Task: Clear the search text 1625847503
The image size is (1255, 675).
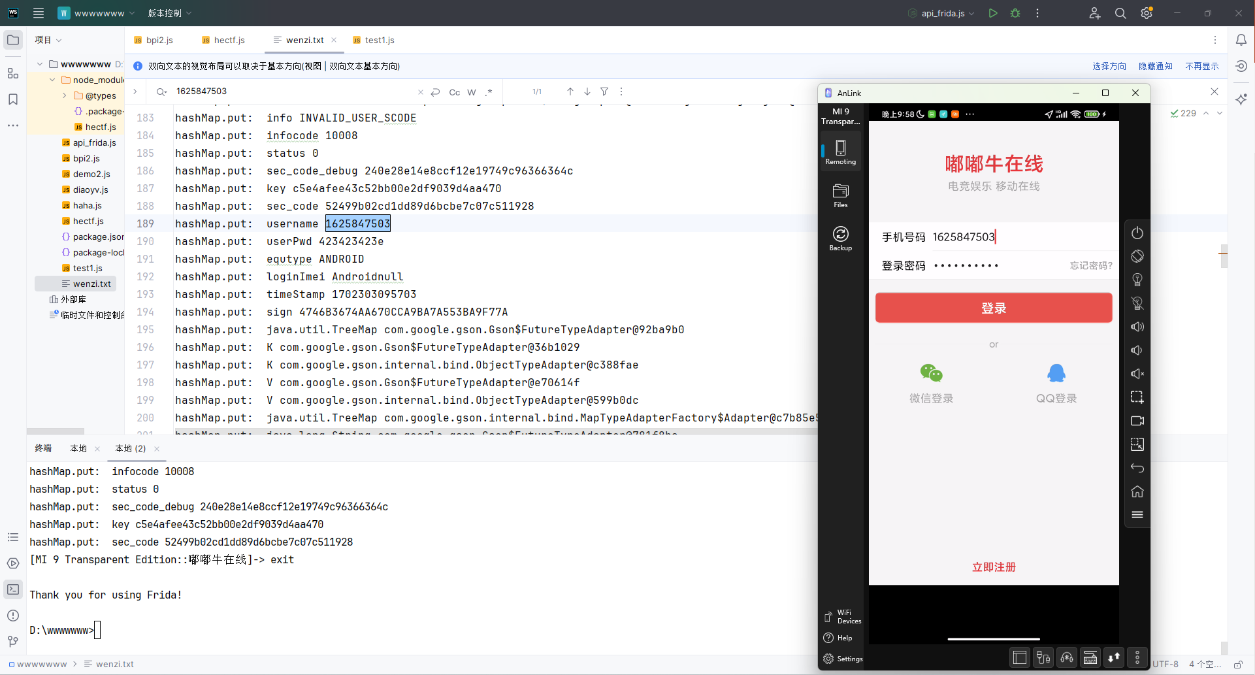Action: coord(421,92)
